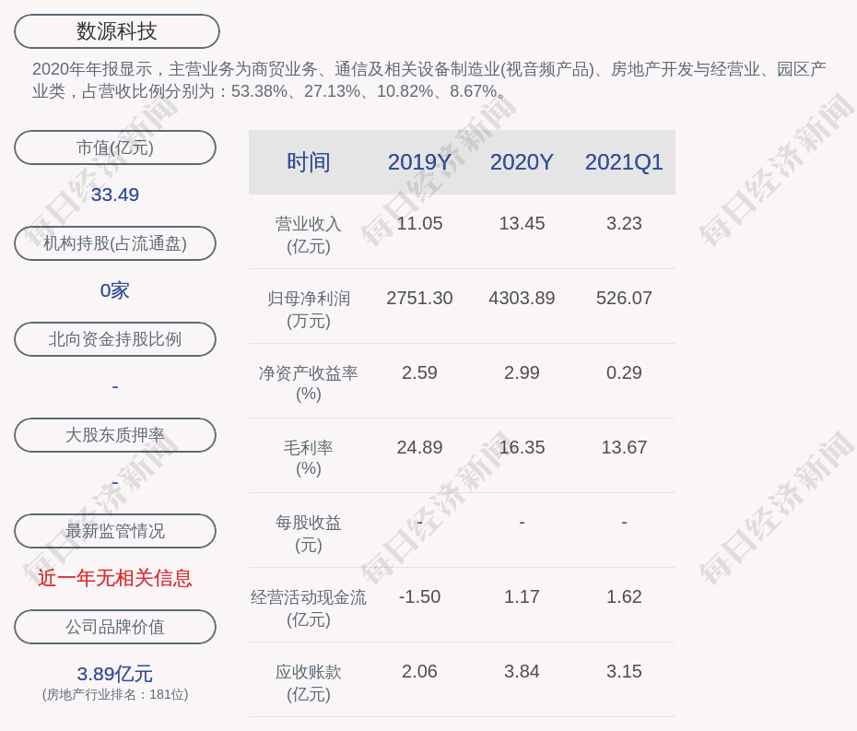
Task: Select the 3.89亿元 brand value text
Action: (x=115, y=674)
